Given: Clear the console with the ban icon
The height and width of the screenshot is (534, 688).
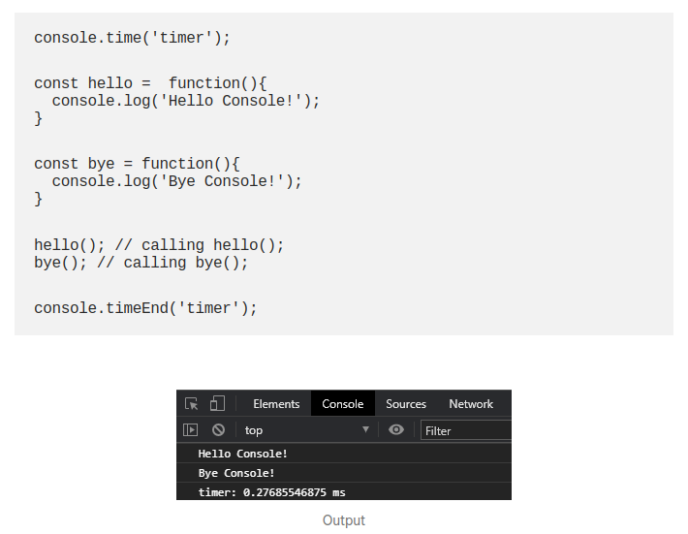Looking at the screenshot, I should (x=219, y=430).
